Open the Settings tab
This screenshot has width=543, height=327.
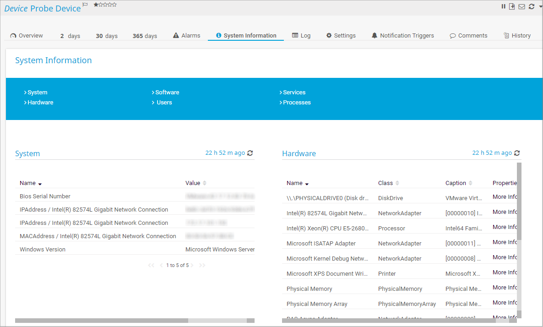[341, 35]
